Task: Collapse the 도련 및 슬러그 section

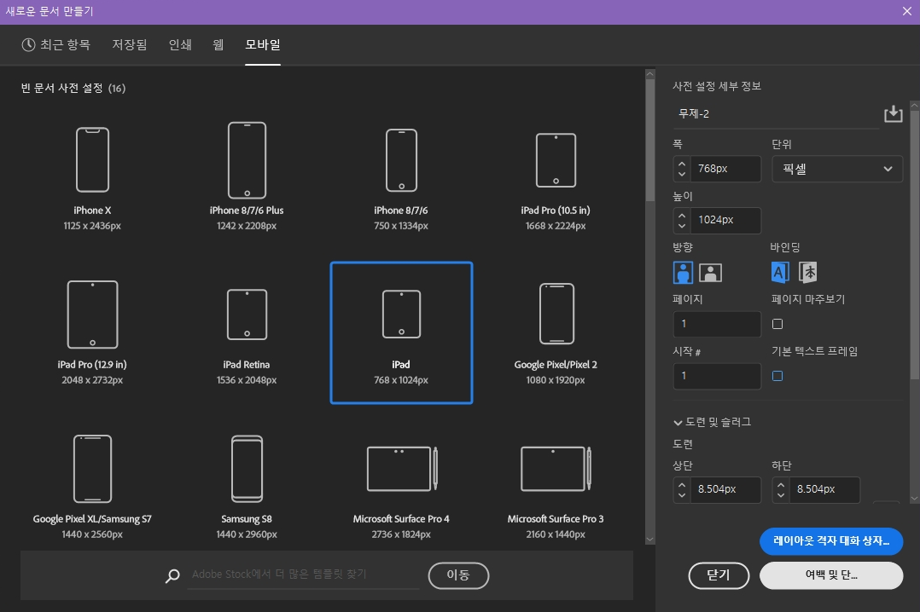Action: pos(678,422)
